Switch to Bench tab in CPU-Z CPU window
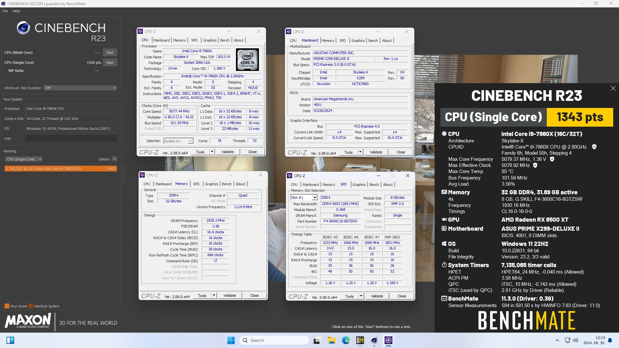Image resolution: width=619 pixels, height=348 pixels. coord(225,40)
